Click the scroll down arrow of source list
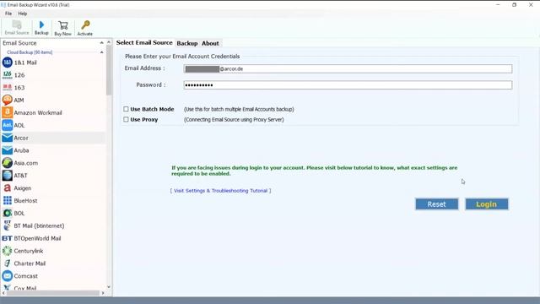Image resolution: width=540 pixels, height=304 pixels. [109, 287]
